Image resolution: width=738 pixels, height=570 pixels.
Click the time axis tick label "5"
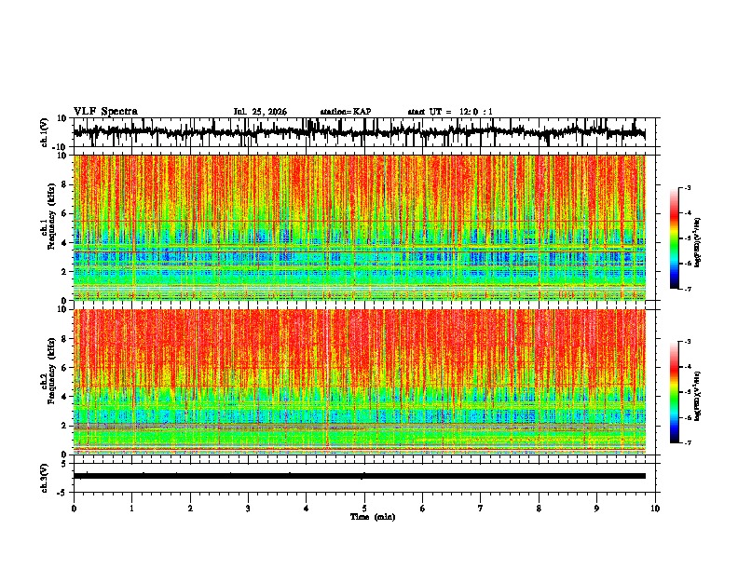point(364,509)
